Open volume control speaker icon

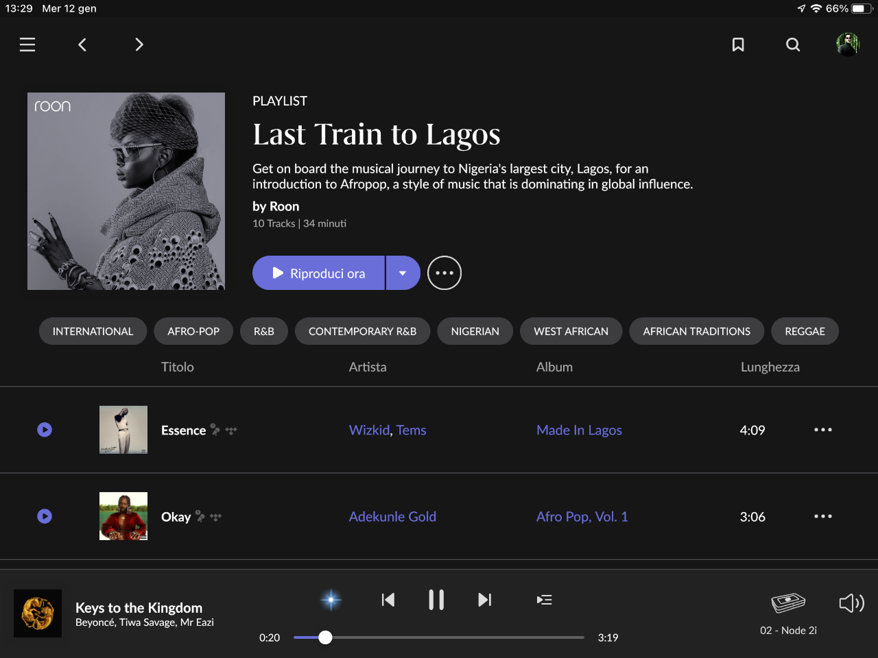851,602
